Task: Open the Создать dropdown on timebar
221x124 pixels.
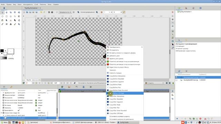Action: click(154, 83)
